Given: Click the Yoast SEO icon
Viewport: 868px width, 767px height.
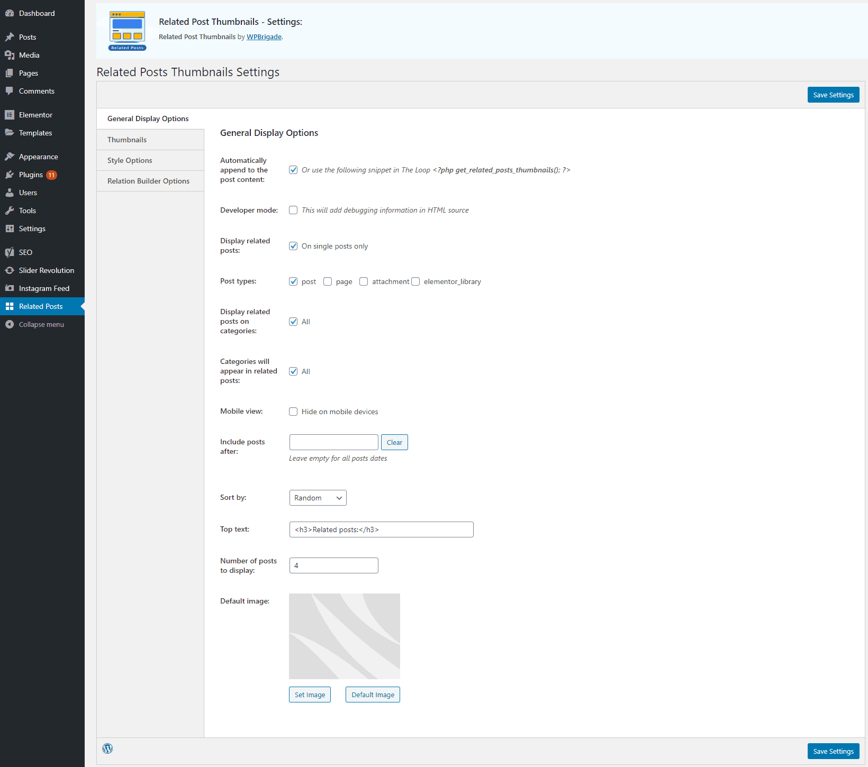Looking at the screenshot, I should pos(10,252).
